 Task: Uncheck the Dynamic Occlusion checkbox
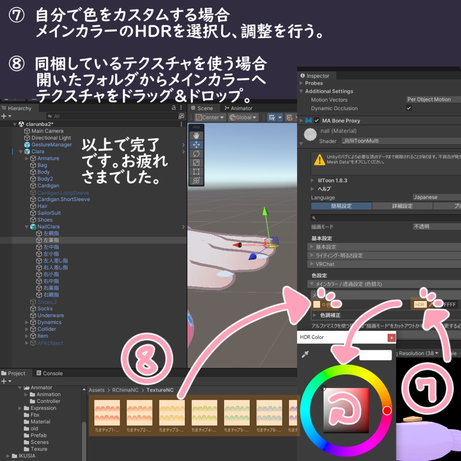[x=409, y=108]
